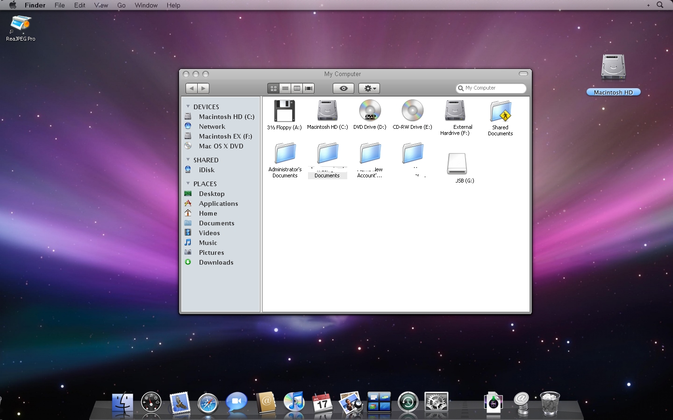
Task: Open iChat from the dock
Action: [x=236, y=402]
